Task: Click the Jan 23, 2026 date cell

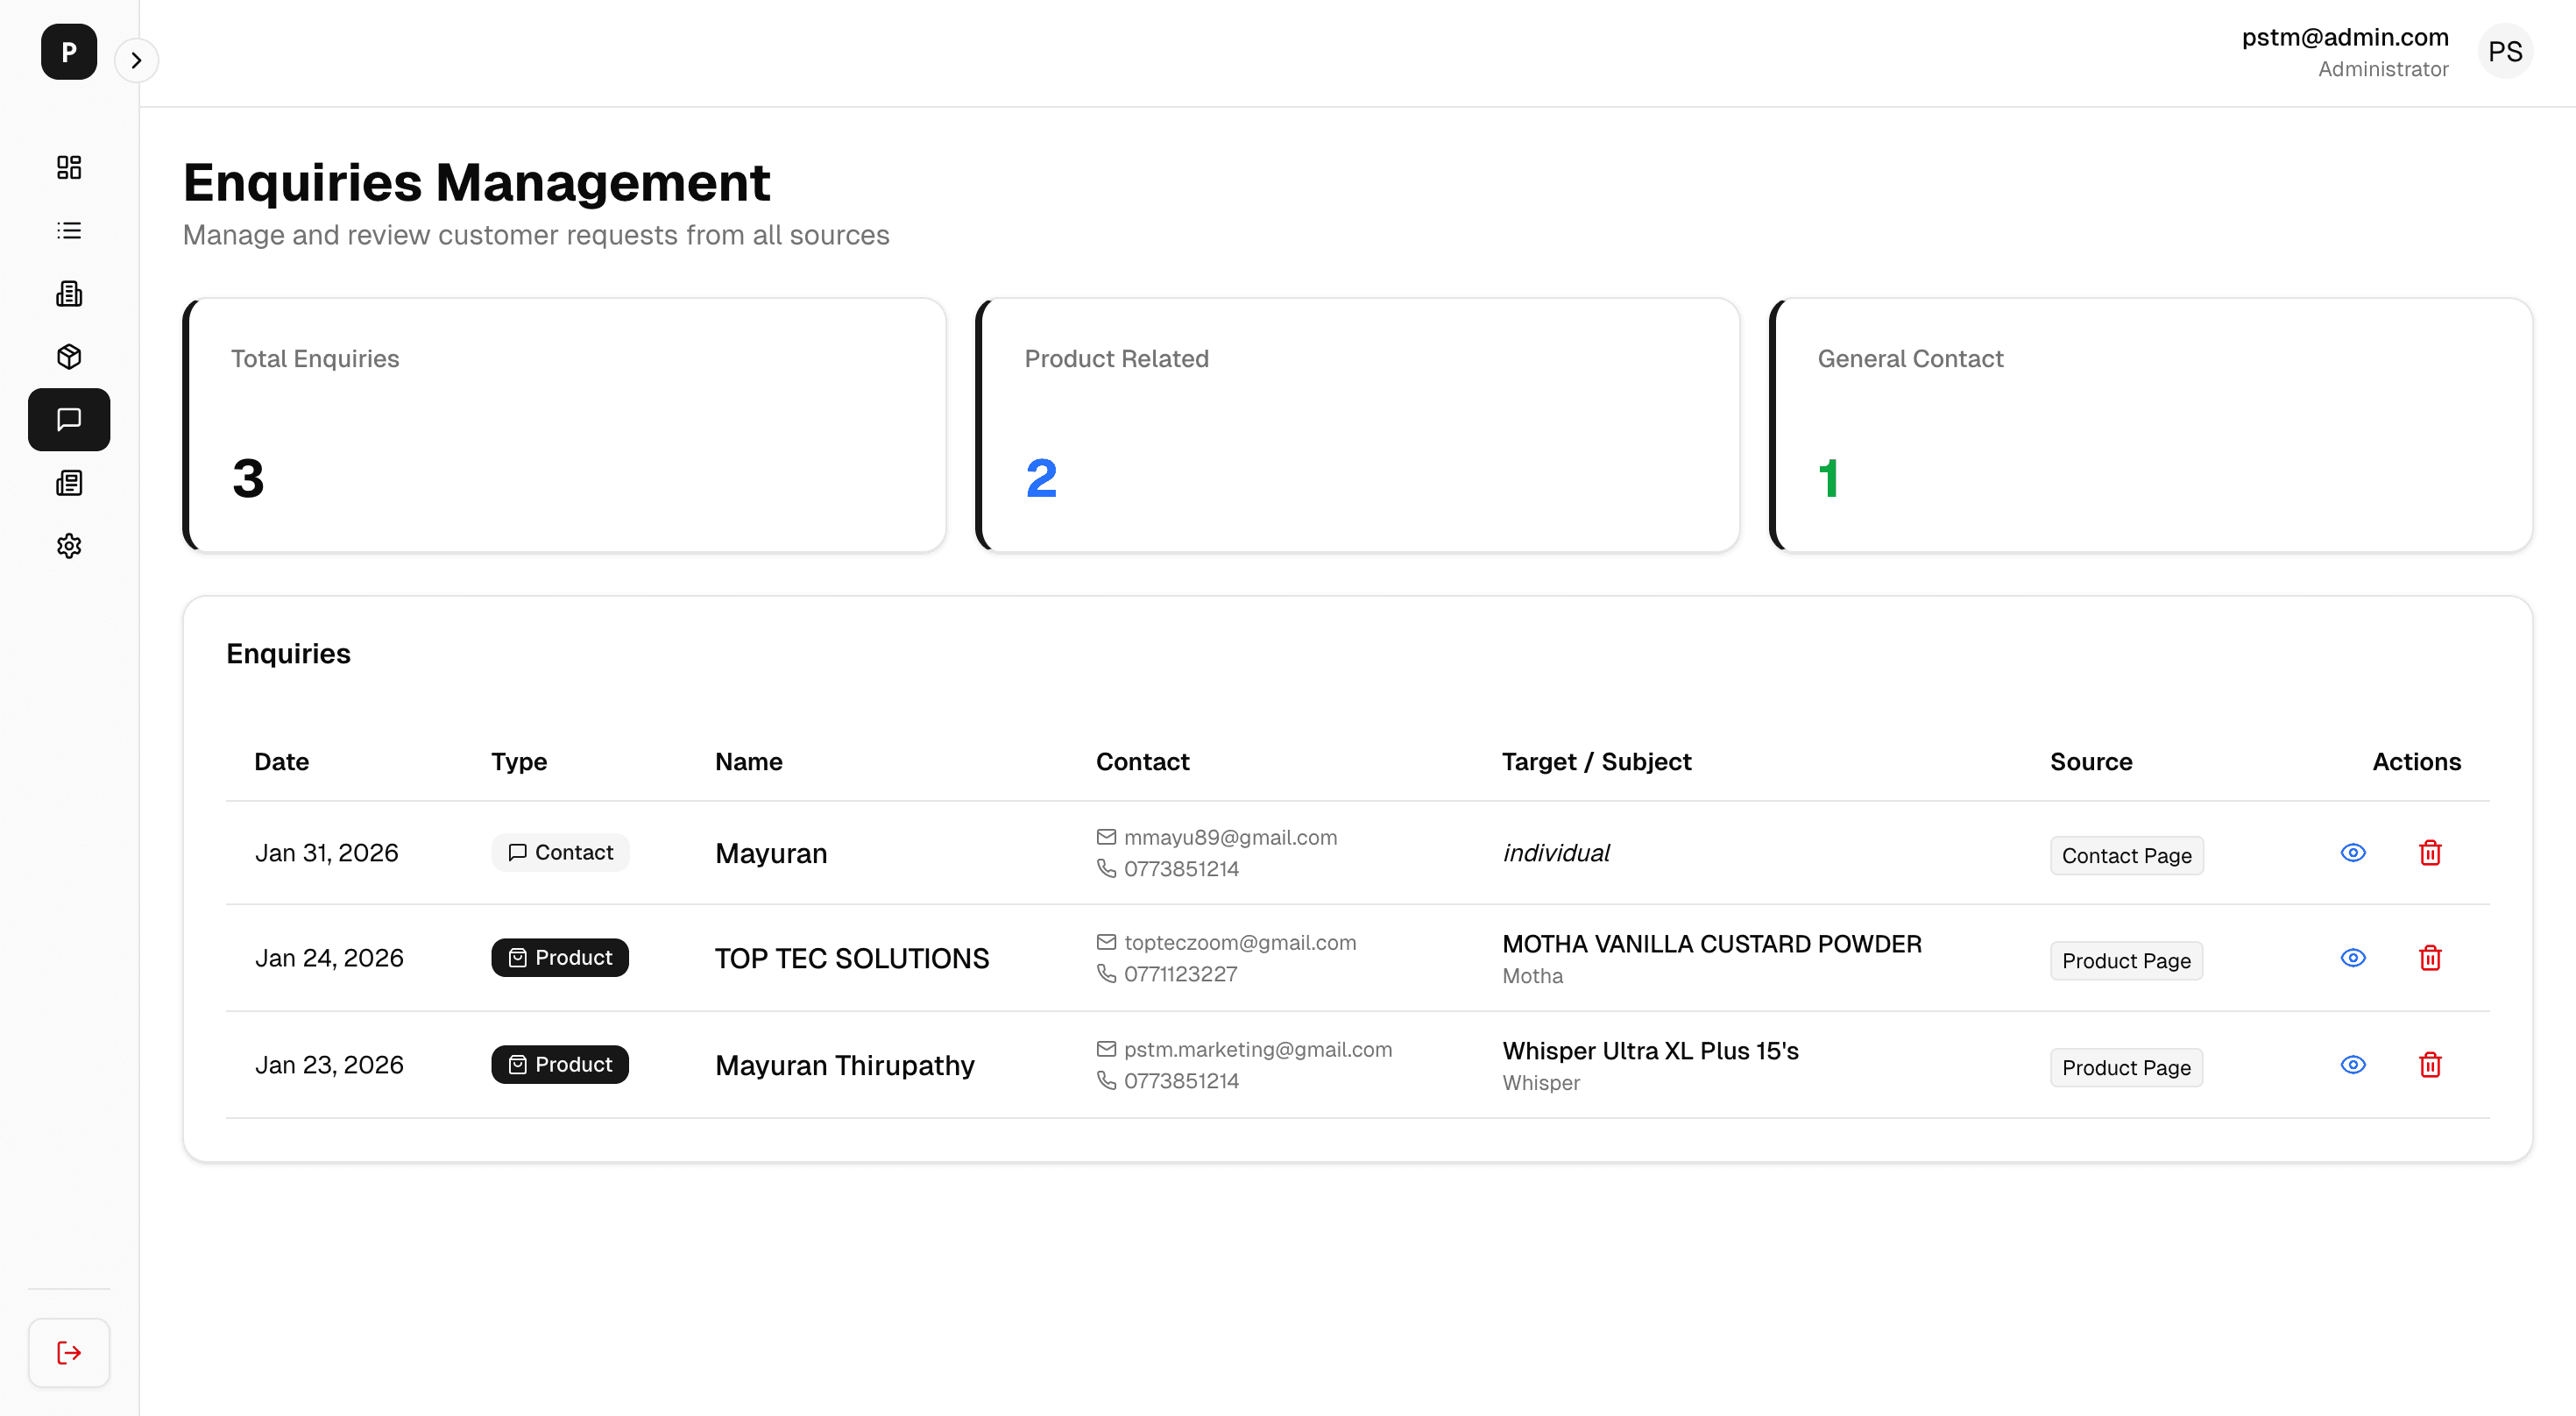Action: pos(329,1065)
